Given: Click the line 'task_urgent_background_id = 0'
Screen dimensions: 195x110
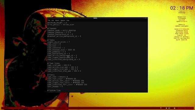Looking at the screenshot, I should tap(62, 57).
